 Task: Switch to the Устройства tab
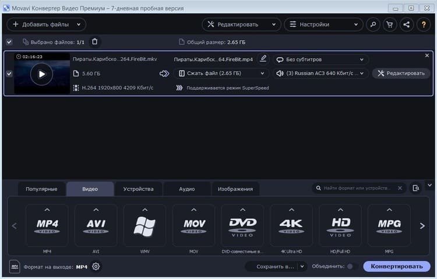[x=138, y=189]
